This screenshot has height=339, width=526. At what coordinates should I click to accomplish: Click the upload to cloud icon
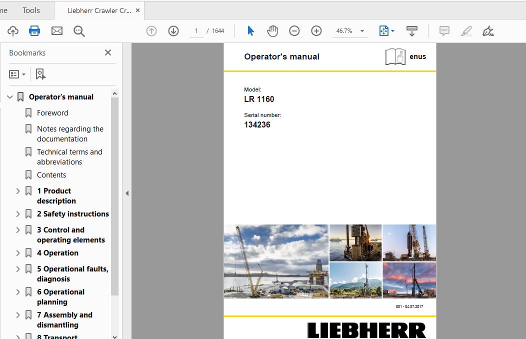(12, 31)
